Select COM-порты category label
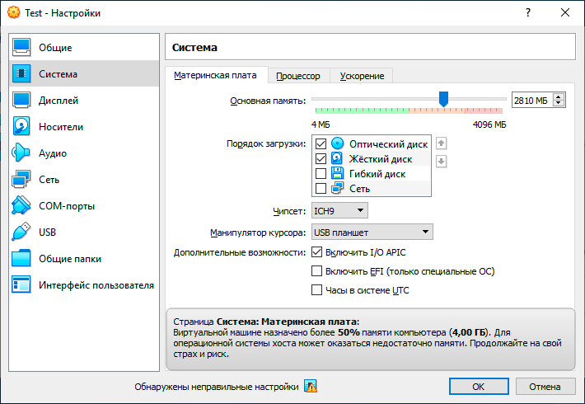The image size is (585, 404). [x=67, y=206]
